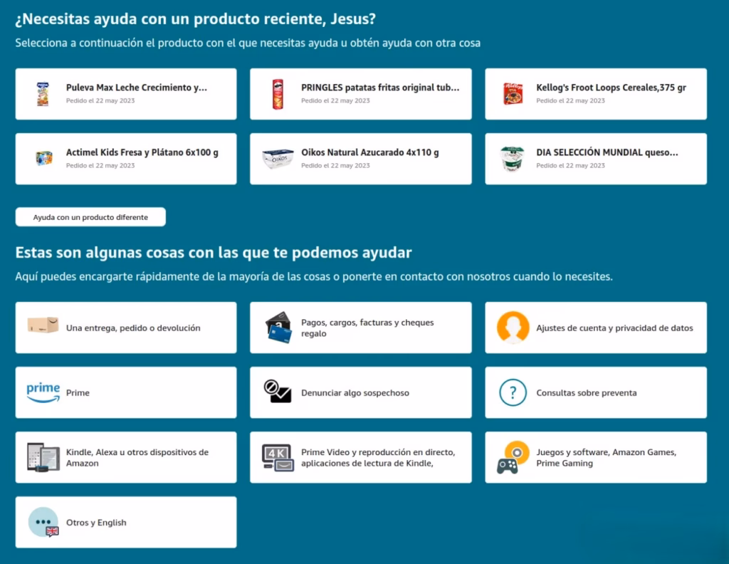Screen dimensions: 729x564
Task: Click the Kellogg's Froot Loops box image
Action: click(513, 94)
